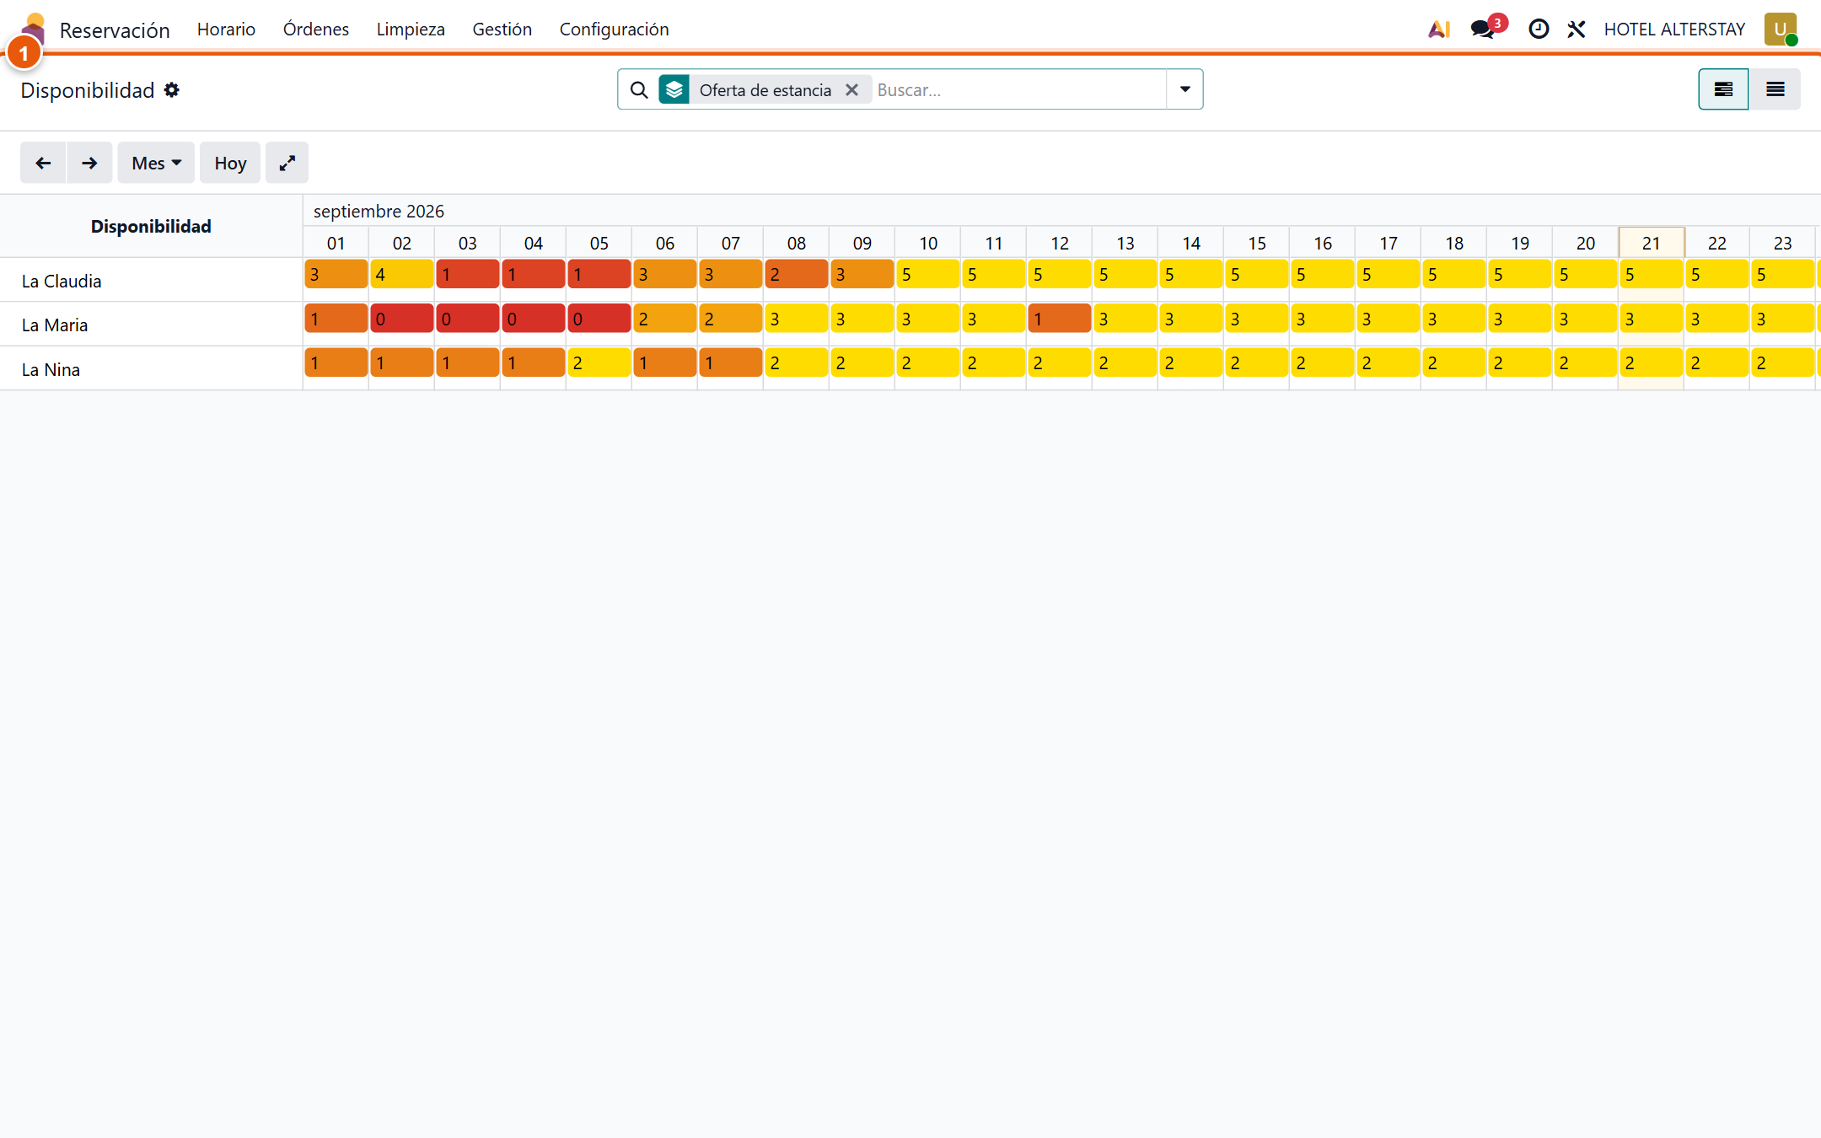Click the Oferta de estancia group-by layers icon
Screen dimensions: 1821x1138
(674, 89)
